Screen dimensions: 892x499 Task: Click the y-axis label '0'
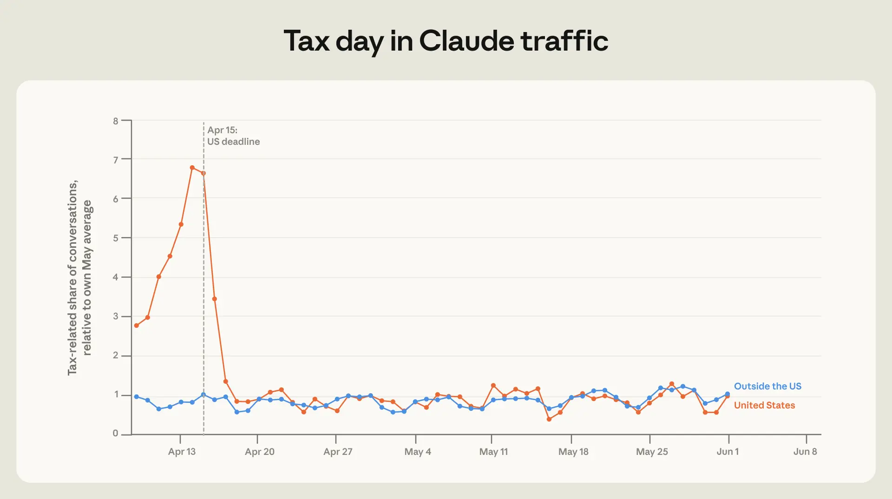[116, 433]
